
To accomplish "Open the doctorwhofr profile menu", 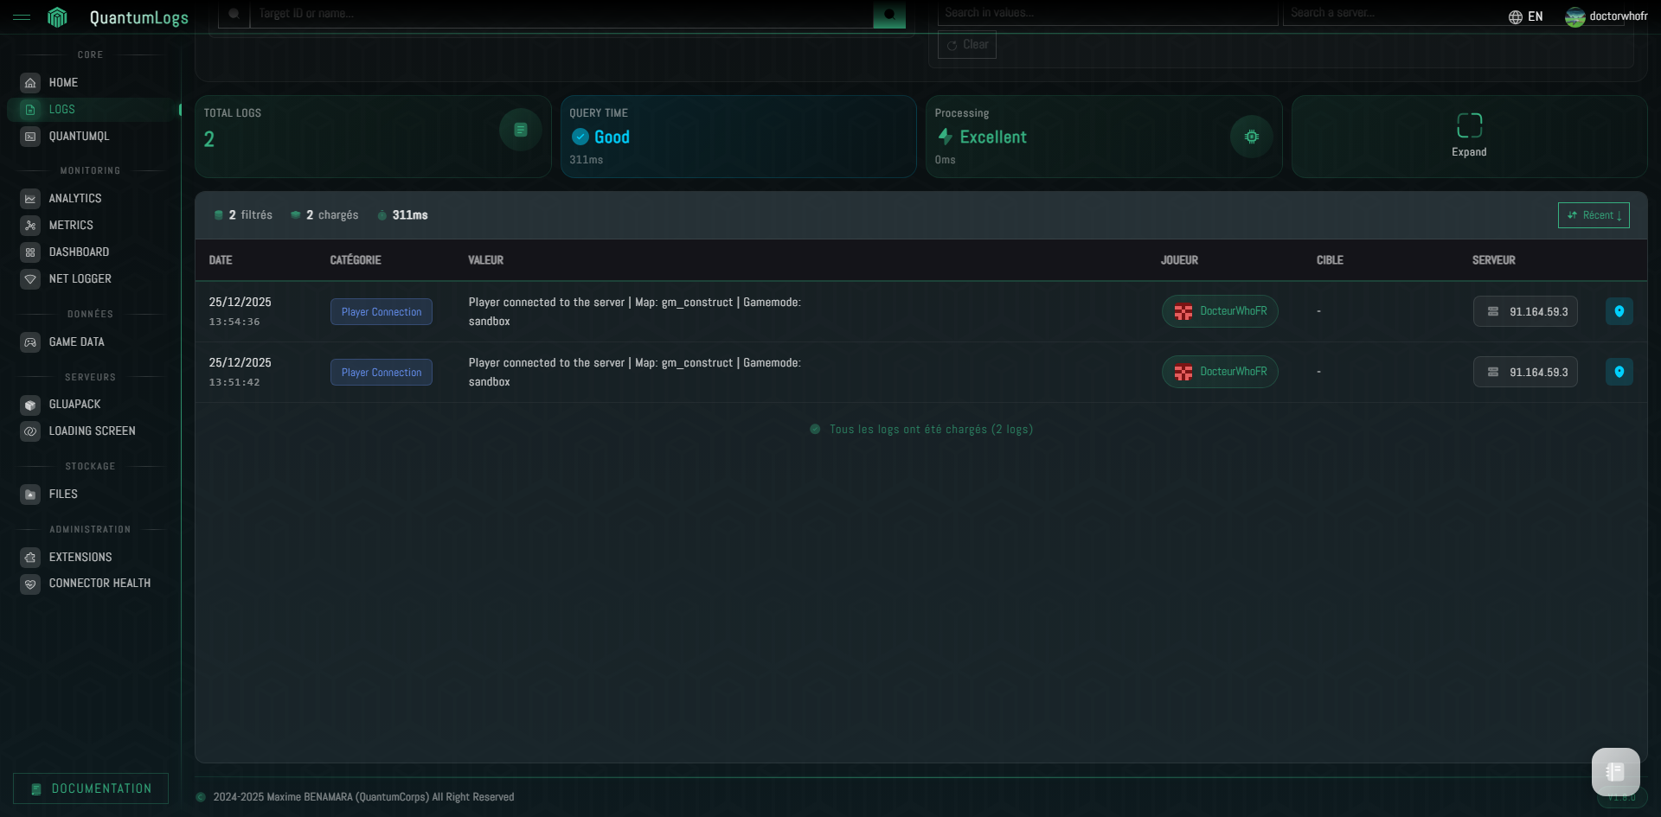I will [x=1606, y=16].
